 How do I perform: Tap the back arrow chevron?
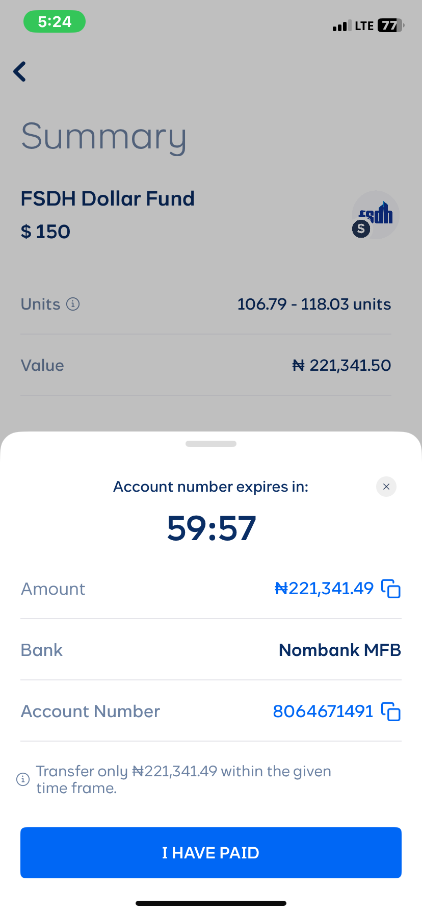[20, 72]
